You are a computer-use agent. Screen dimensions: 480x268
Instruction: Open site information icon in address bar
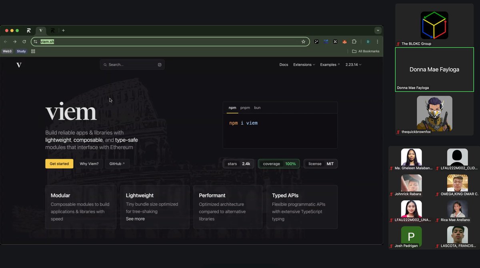tap(36, 42)
